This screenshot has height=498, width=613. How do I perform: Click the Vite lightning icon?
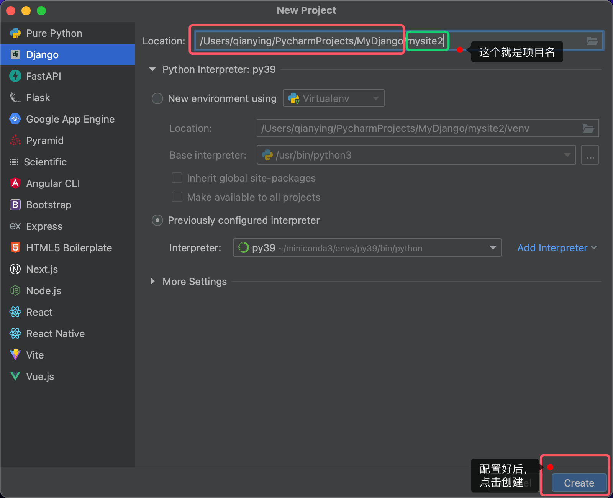point(15,354)
